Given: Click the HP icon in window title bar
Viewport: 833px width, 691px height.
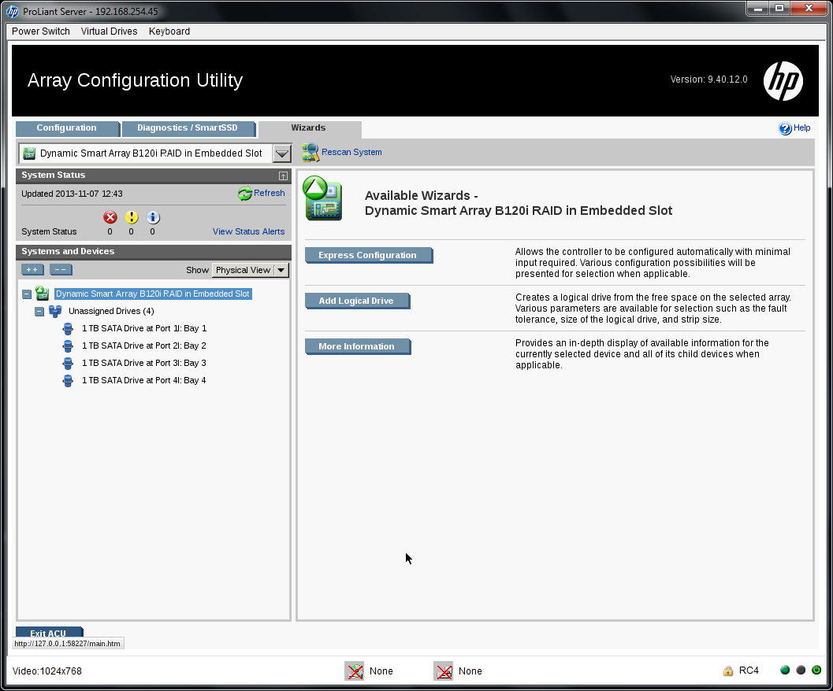Looking at the screenshot, I should click(x=13, y=11).
